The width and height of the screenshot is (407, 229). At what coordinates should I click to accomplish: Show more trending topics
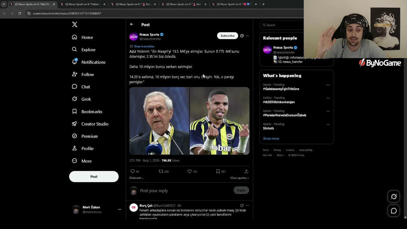(x=271, y=139)
